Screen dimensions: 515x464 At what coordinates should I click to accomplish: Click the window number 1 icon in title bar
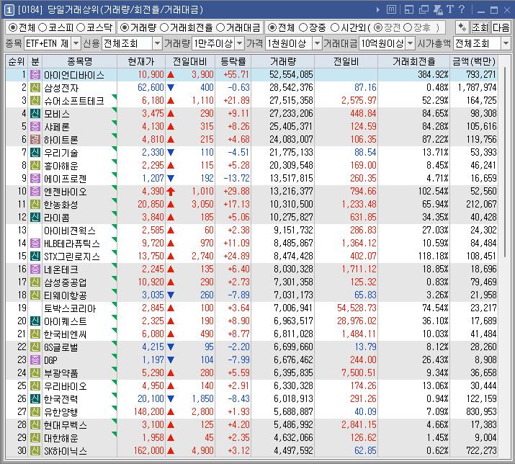[9, 10]
